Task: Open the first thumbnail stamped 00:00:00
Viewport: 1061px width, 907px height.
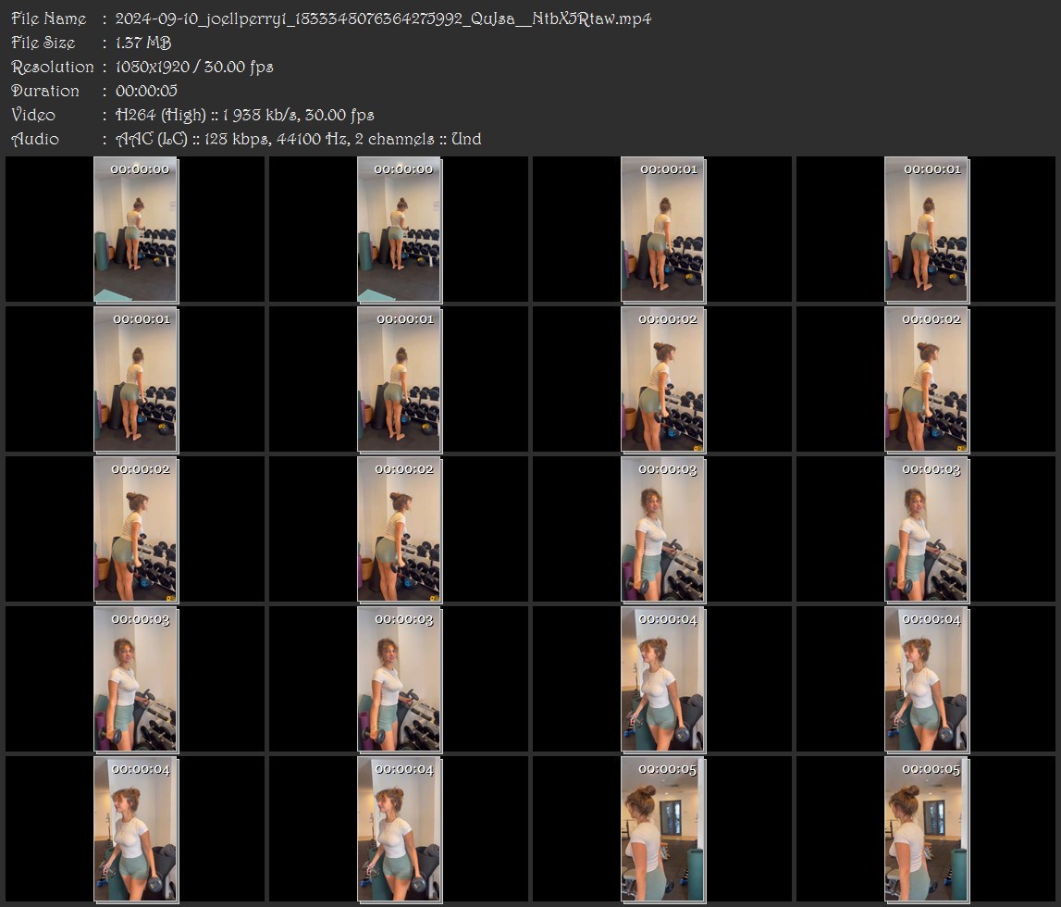Action: pos(136,230)
